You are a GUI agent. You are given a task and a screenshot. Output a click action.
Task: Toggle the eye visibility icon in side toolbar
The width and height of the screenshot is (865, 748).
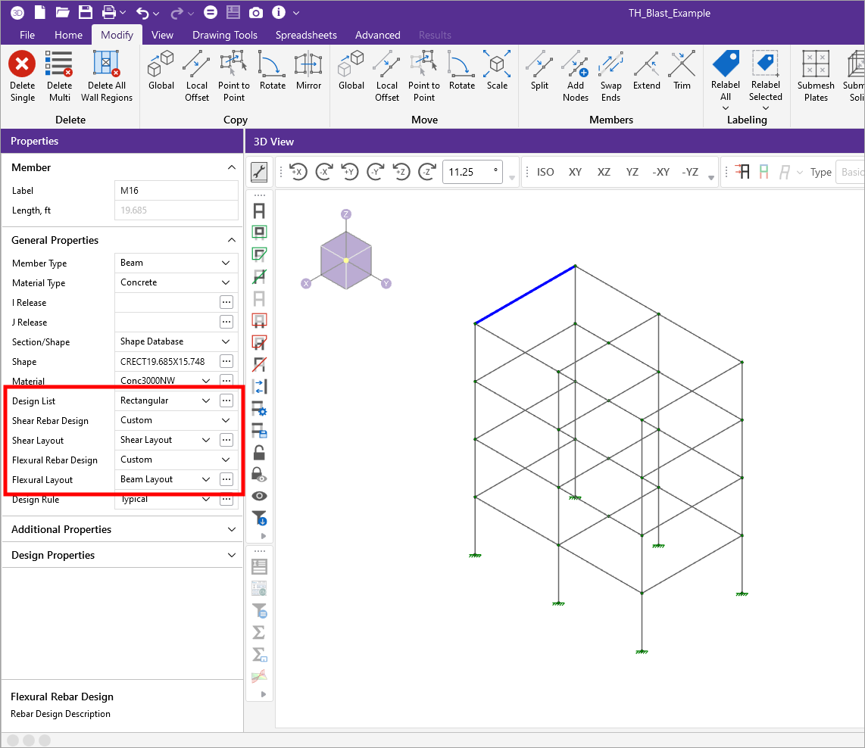coord(259,496)
